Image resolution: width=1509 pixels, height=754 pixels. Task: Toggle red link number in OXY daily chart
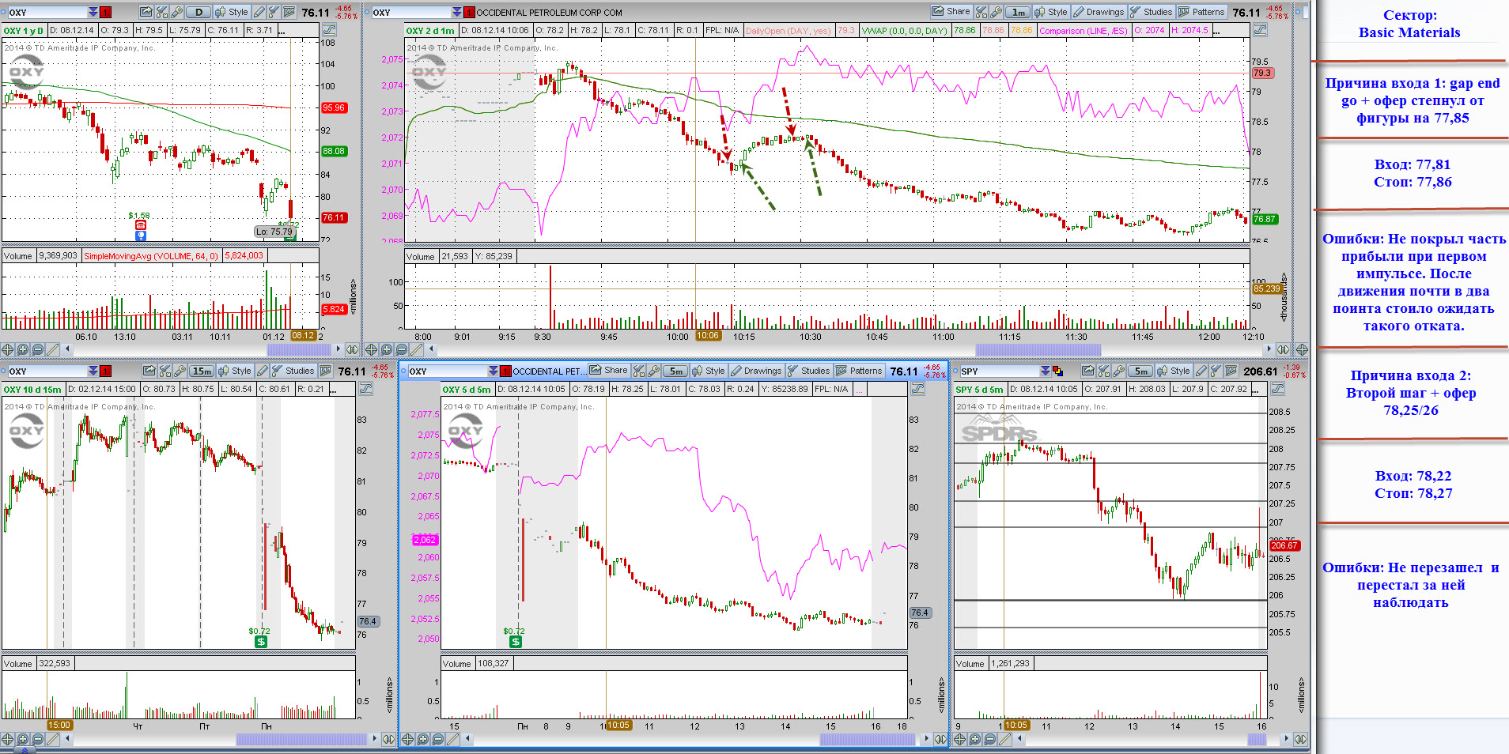point(105,12)
